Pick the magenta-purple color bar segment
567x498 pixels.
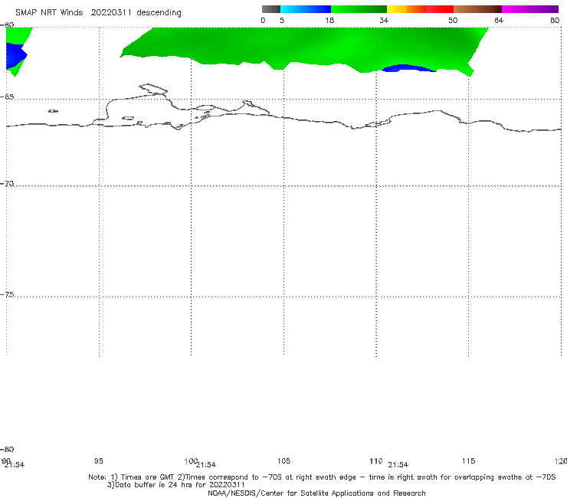click(530, 9)
